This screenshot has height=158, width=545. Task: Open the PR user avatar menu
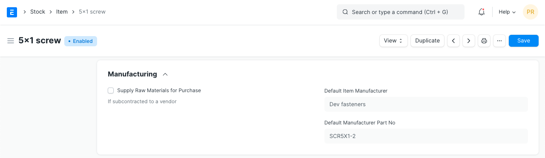[x=531, y=12]
